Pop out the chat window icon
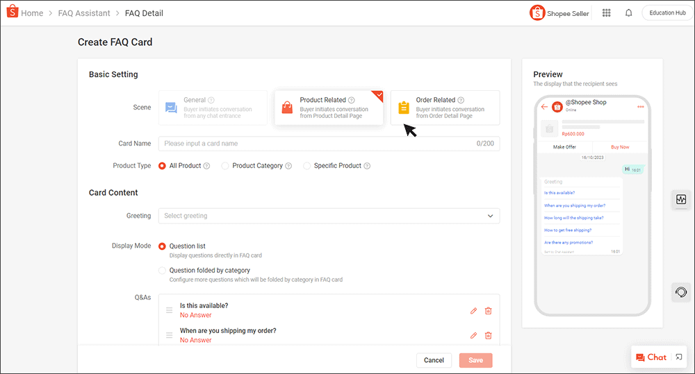The height and width of the screenshot is (374, 695). [679, 357]
